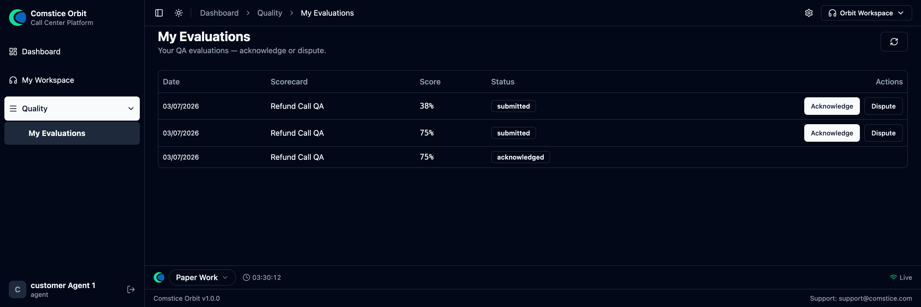Click the Dashboard grid icon in sidebar

click(x=13, y=52)
